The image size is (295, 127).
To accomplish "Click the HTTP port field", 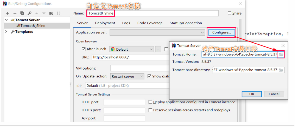I will [x=124, y=102].
